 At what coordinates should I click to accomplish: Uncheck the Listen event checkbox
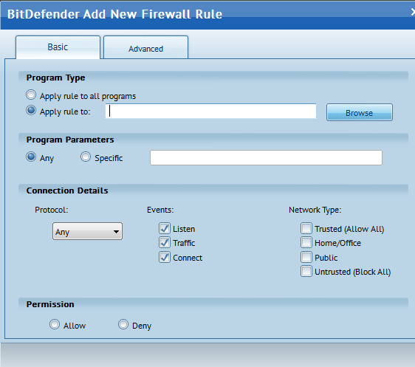point(165,228)
